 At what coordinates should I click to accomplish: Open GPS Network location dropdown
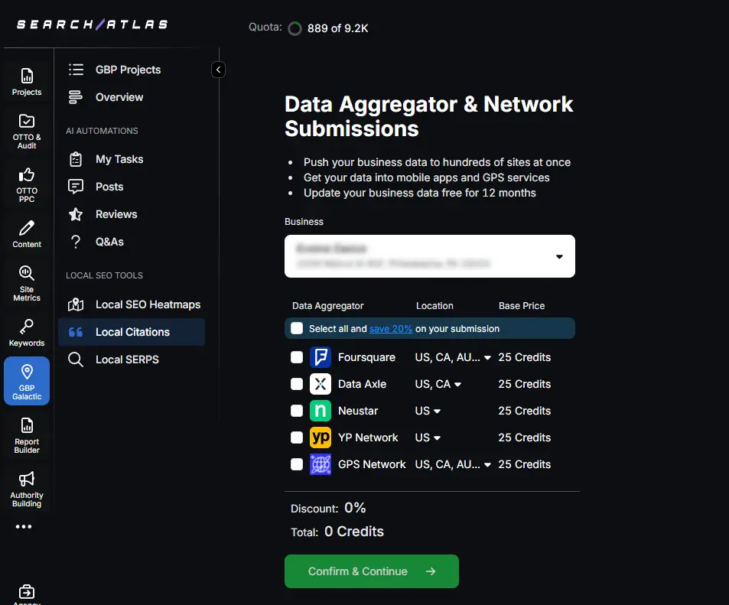(x=487, y=465)
